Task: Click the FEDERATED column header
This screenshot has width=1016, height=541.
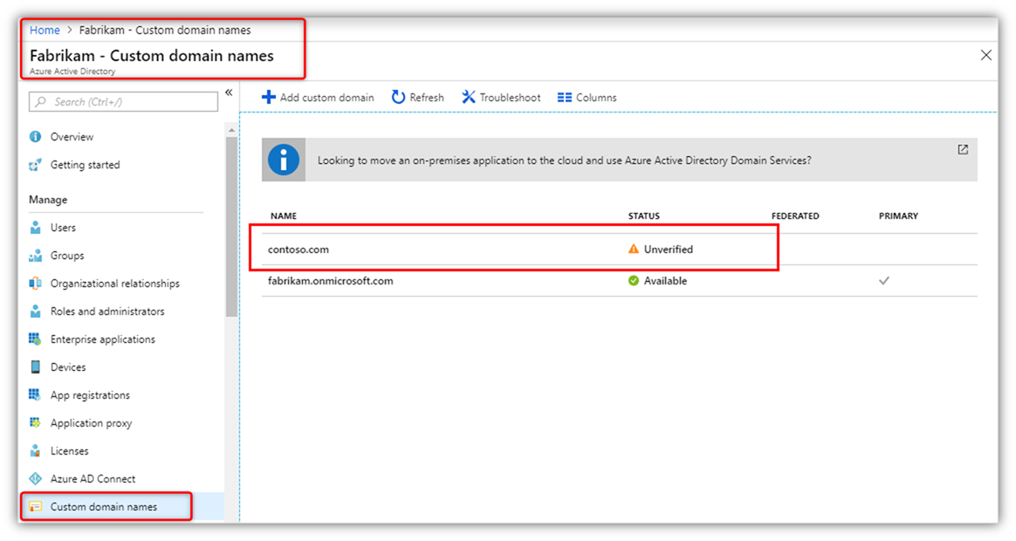Action: tap(795, 216)
